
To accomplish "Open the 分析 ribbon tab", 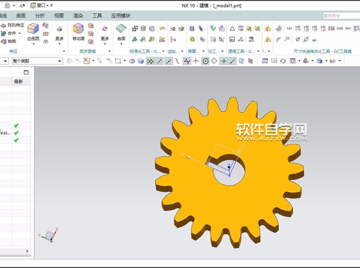I will (x=40, y=15).
